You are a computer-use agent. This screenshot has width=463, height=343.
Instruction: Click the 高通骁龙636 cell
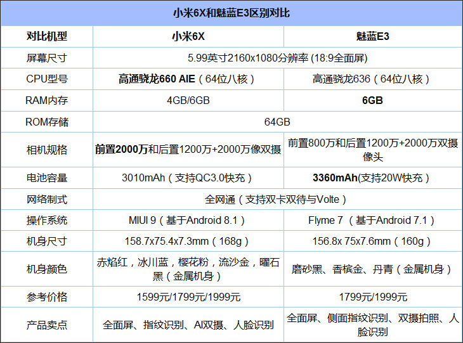[373, 79]
